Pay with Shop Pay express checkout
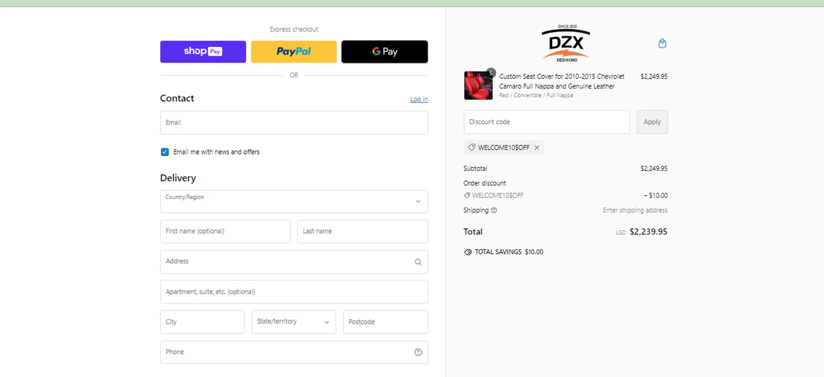This screenshot has height=377, width=824. point(203,52)
